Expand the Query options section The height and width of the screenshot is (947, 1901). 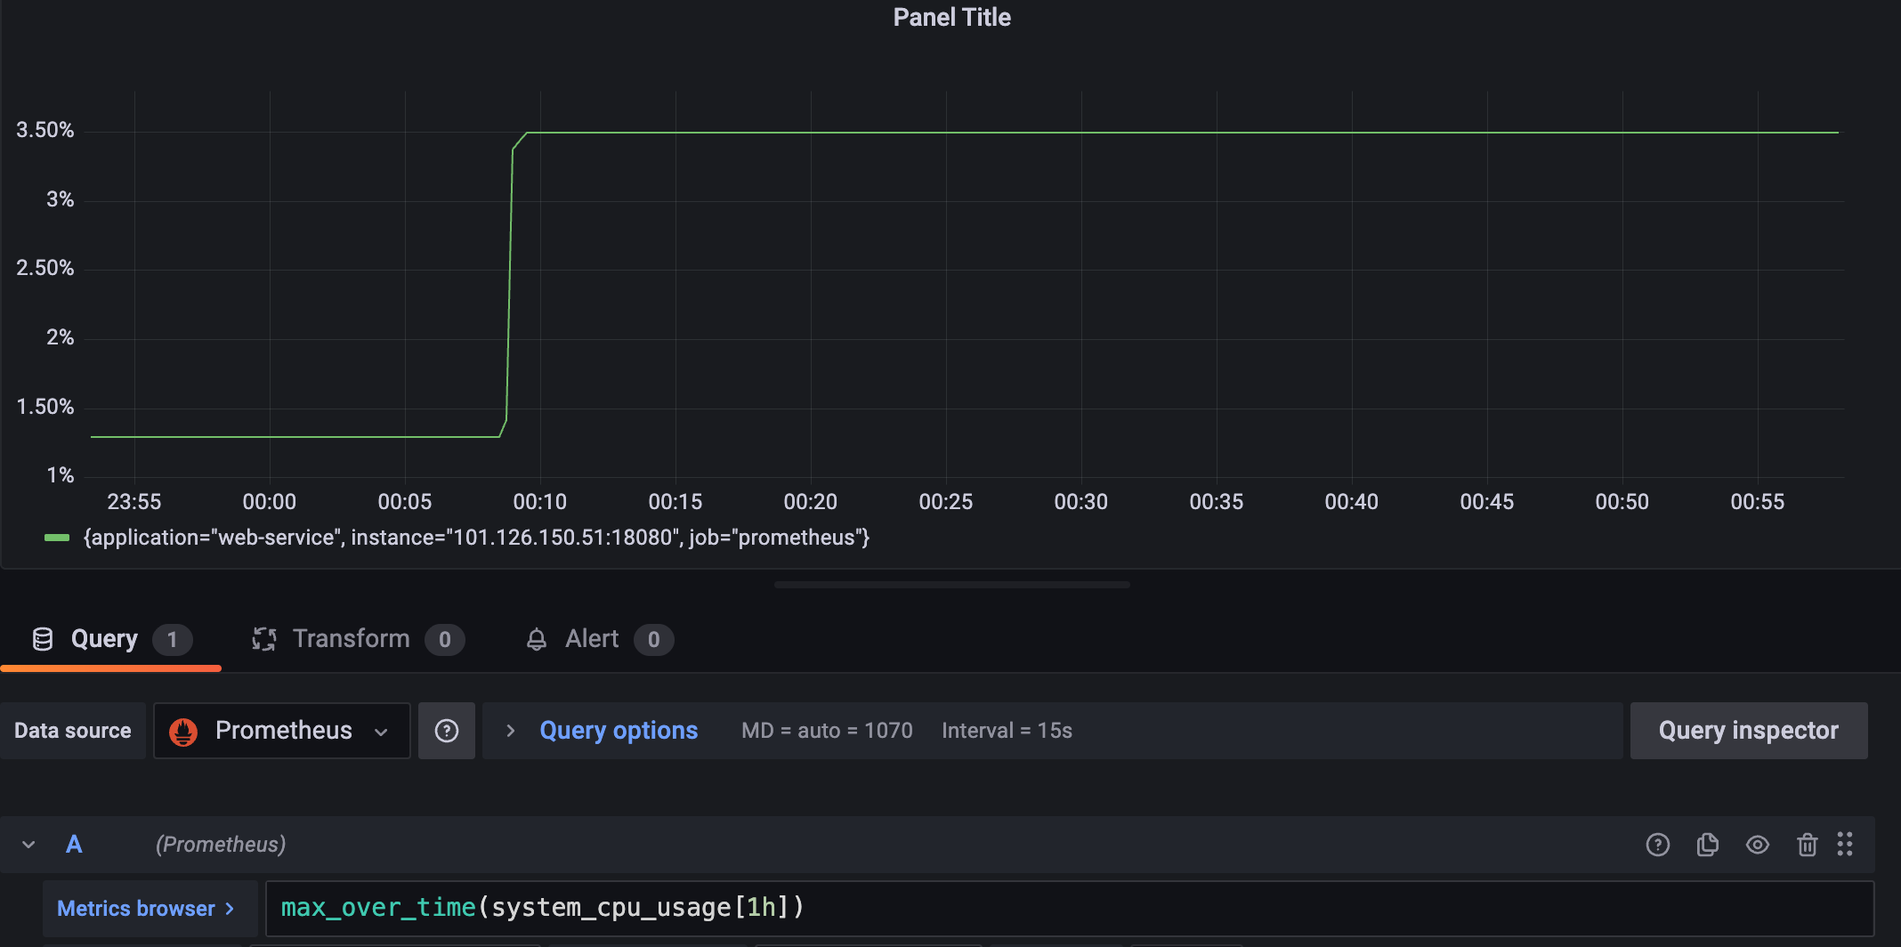619,731
